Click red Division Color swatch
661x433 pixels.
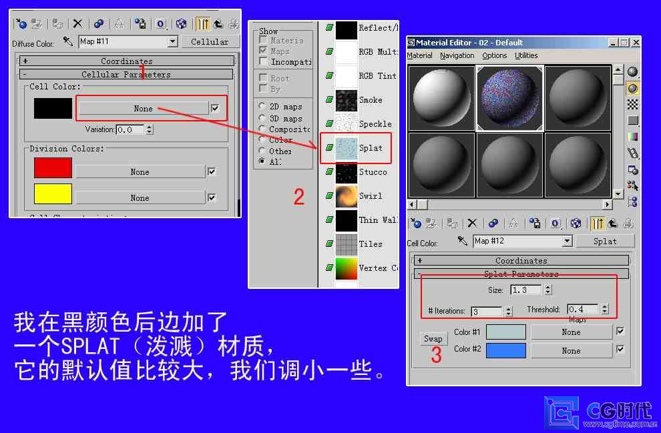point(53,168)
